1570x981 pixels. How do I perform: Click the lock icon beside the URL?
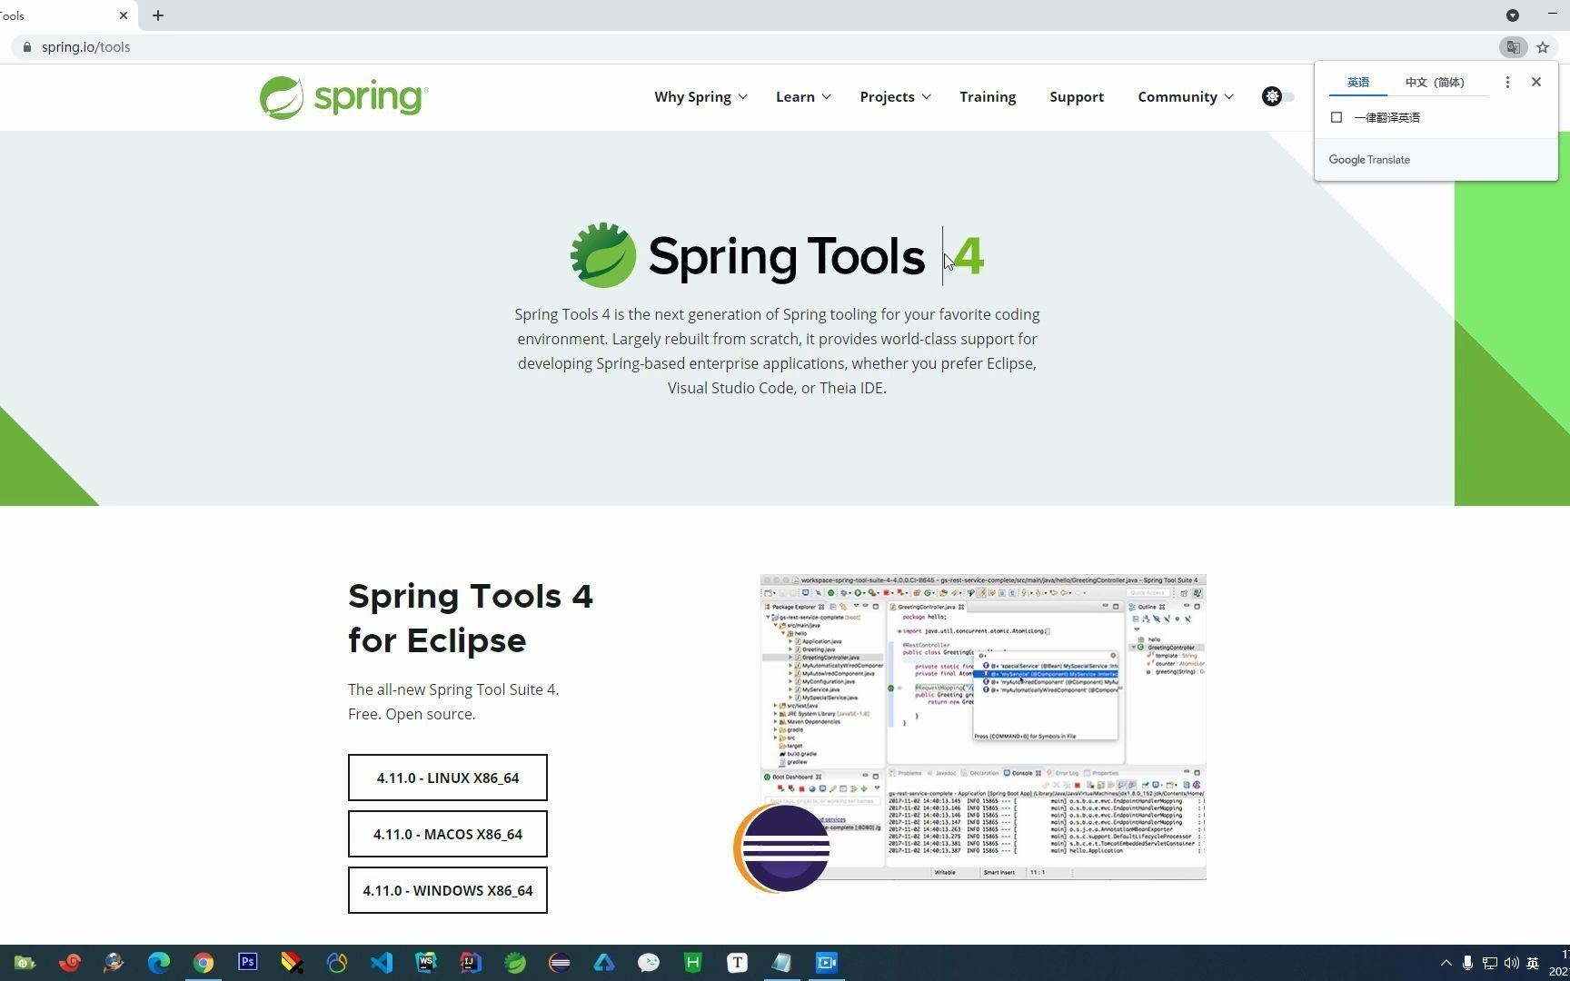27,47
